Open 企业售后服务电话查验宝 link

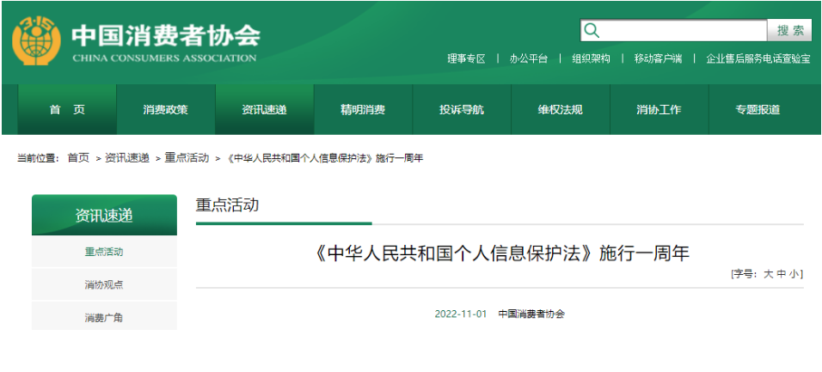click(758, 58)
